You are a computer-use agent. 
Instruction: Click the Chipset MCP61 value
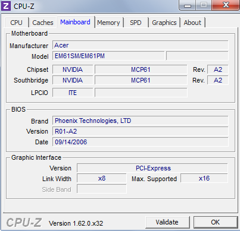pyautogui.click(x=141, y=69)
